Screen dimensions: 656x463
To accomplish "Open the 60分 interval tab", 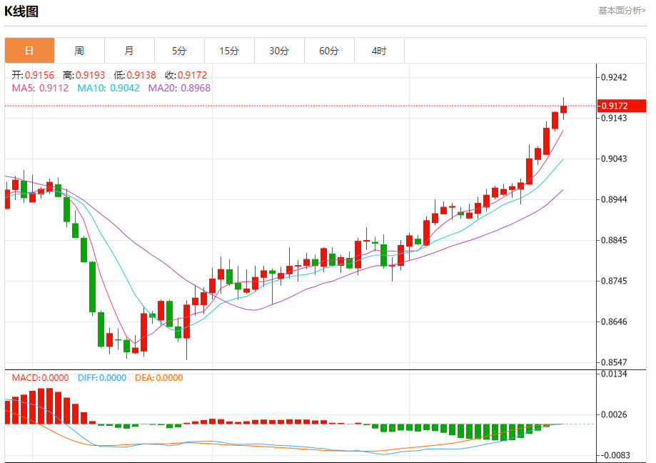I will click(329, 51).
